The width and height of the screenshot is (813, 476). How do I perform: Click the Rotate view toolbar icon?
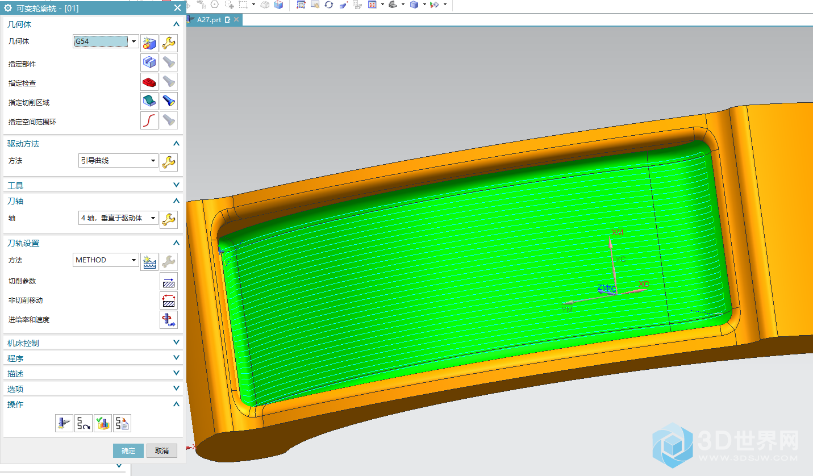tap(329, 5)
